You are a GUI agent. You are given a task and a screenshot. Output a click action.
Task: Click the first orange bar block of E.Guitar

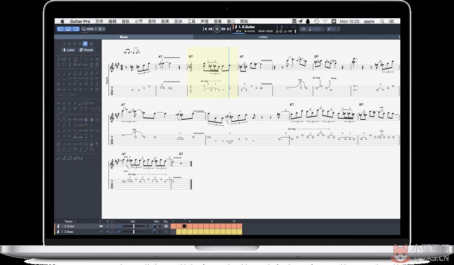pyautogui.click(x=173, y=226)
